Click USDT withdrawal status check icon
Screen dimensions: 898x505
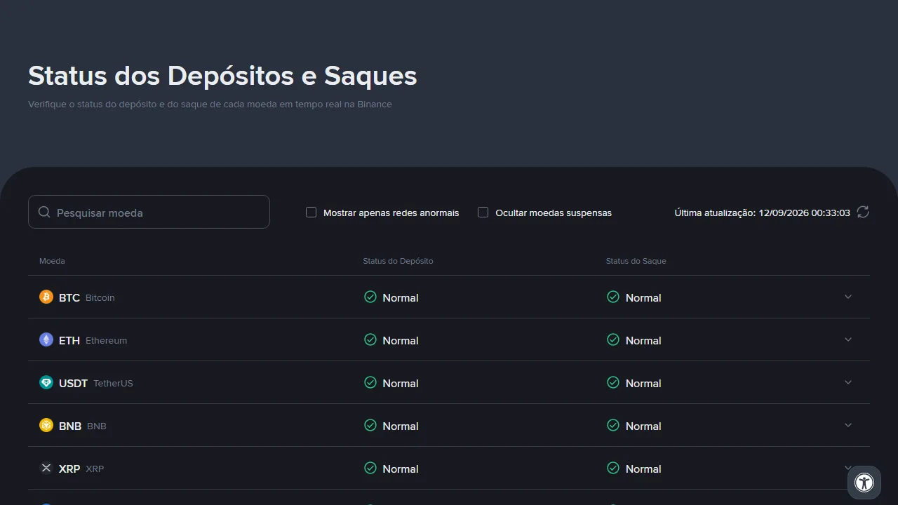[x=613, y=382]
